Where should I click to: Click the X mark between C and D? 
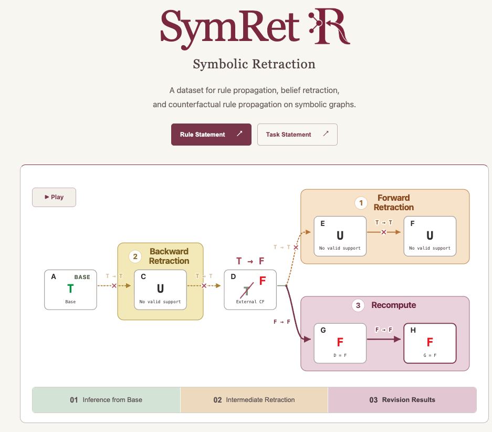(204, 286)
